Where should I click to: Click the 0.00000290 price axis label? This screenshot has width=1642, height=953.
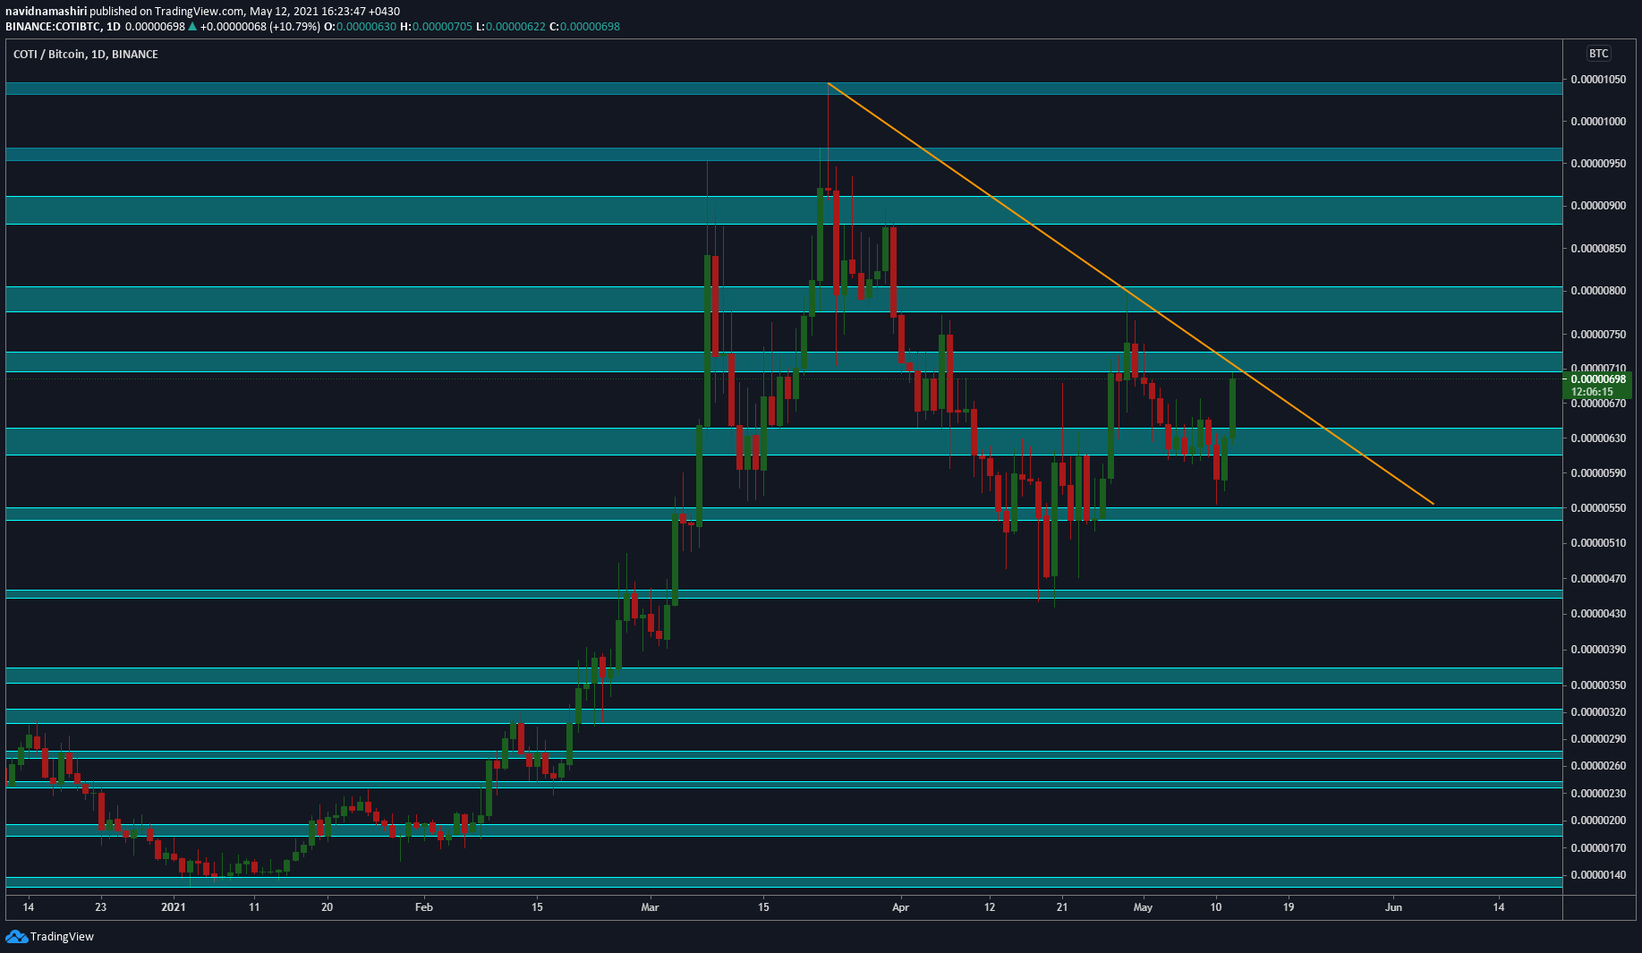click(1598, 739)
